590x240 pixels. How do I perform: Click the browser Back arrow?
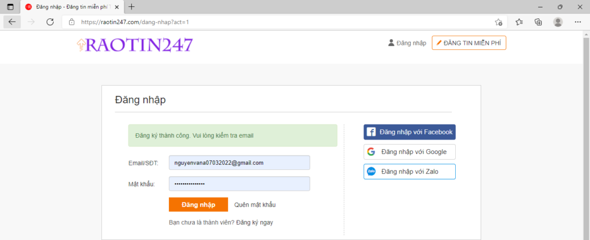[12, 22]
